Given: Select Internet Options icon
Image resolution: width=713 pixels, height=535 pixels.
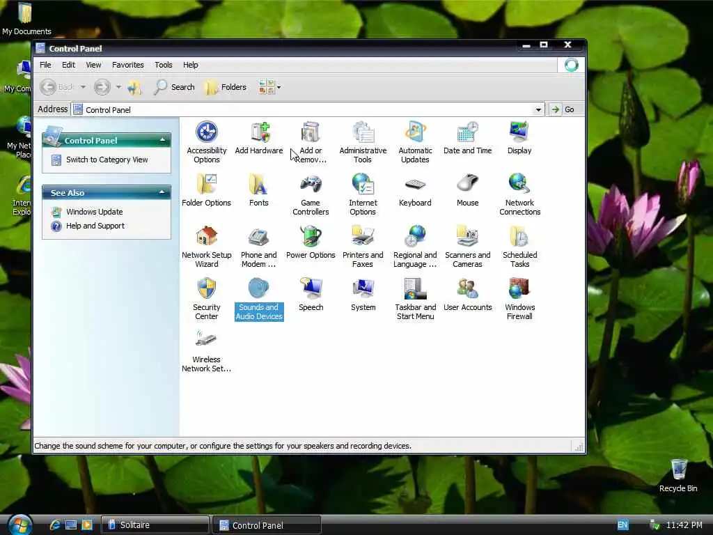Looking at the screenshot, I should click(363, 194).
